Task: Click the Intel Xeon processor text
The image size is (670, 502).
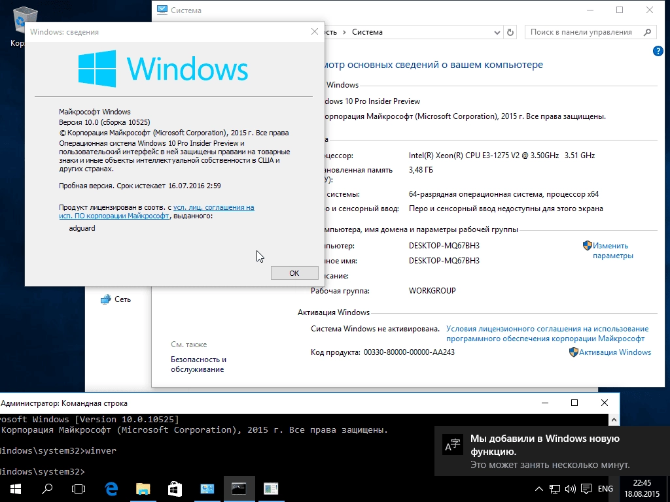Action: tap(502, 156)
